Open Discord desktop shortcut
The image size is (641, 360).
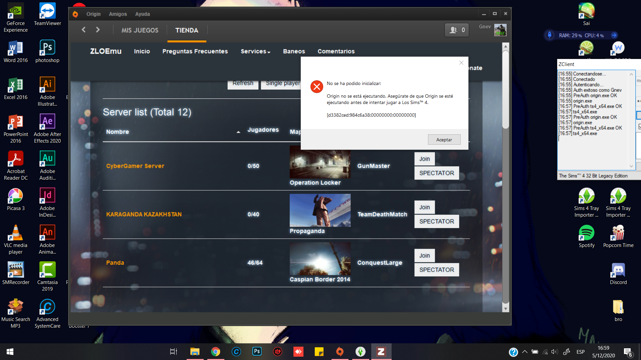pos(618,273)
